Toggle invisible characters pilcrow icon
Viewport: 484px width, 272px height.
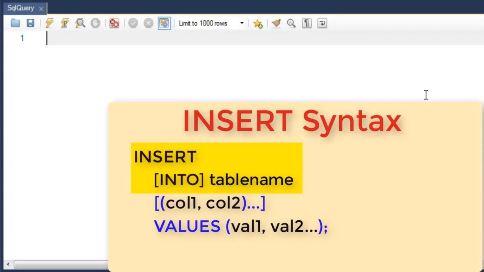click(307, 23)
